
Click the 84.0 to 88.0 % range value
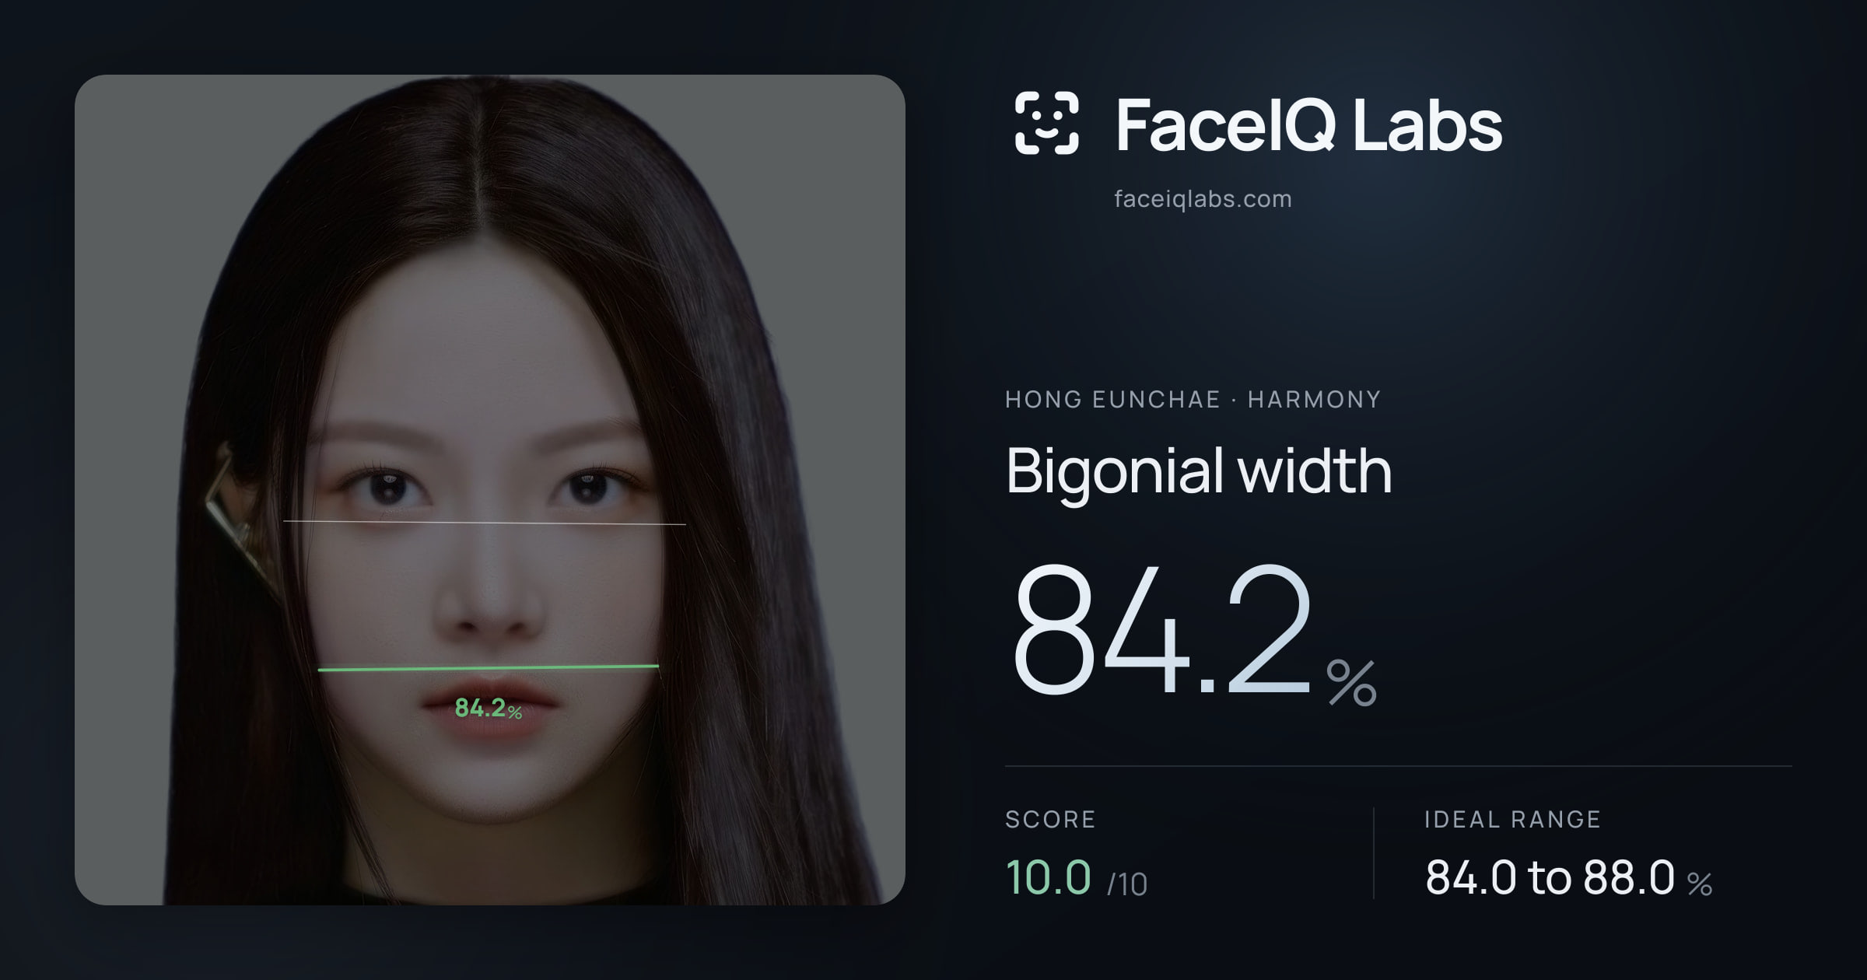(1568, 878)
